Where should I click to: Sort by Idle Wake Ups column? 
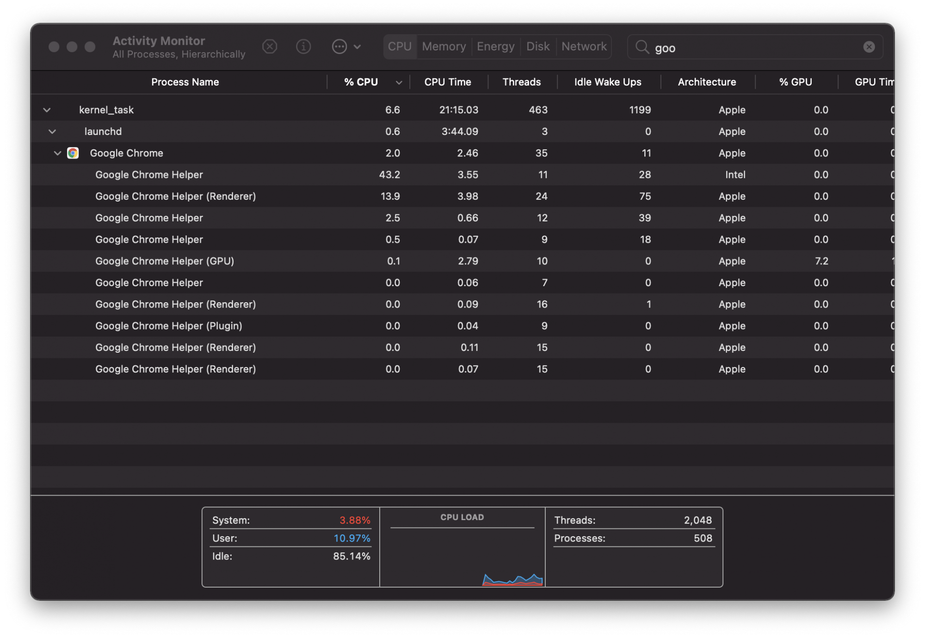607,82
